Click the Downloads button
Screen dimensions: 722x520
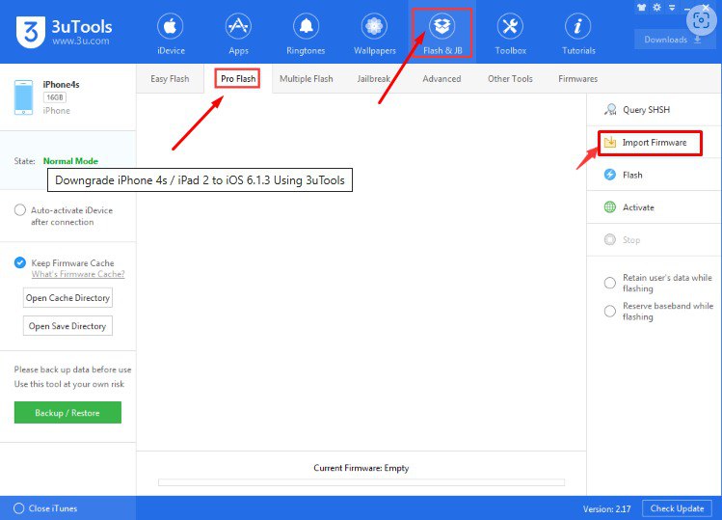click(673, 40)
